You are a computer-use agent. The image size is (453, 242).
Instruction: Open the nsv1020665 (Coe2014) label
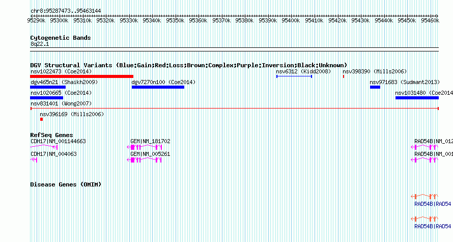point(61,93)
